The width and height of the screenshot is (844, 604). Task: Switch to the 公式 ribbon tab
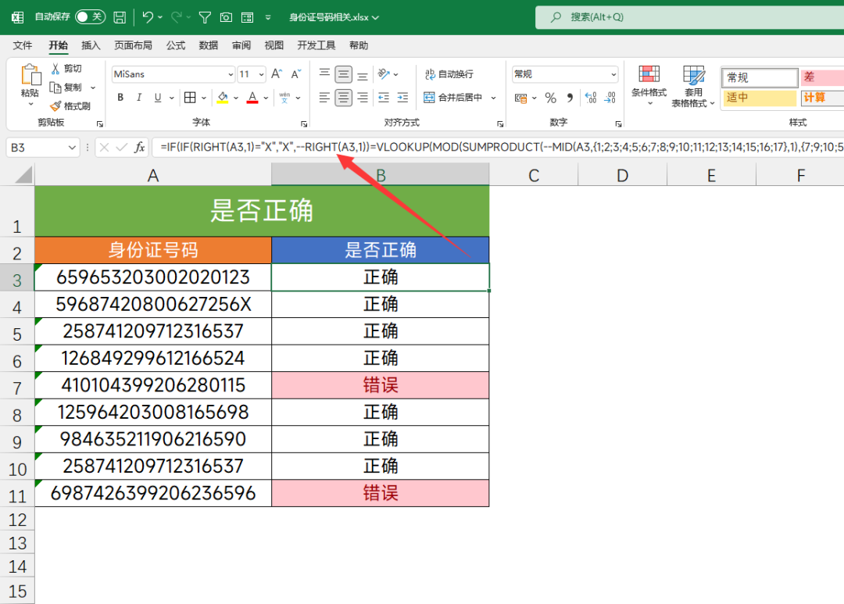point(175,45)
